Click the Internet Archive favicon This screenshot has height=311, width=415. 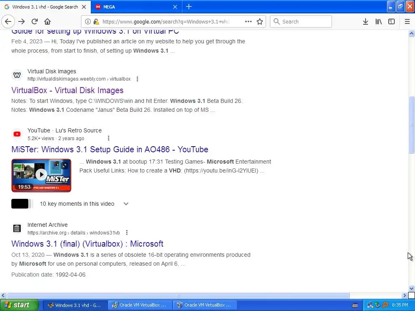(17, 228)
